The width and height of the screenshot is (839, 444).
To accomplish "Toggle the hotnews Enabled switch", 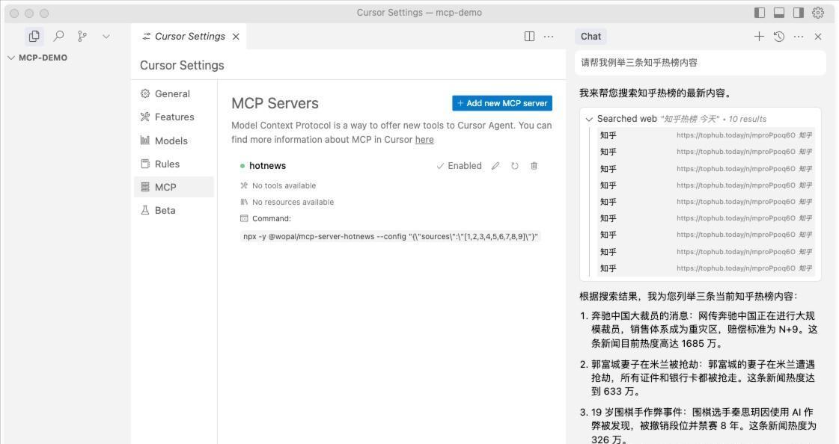I will tap(459, 166).
